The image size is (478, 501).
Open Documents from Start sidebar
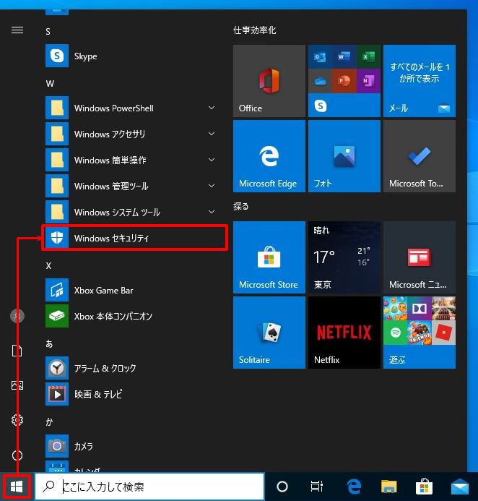(17, 351)
